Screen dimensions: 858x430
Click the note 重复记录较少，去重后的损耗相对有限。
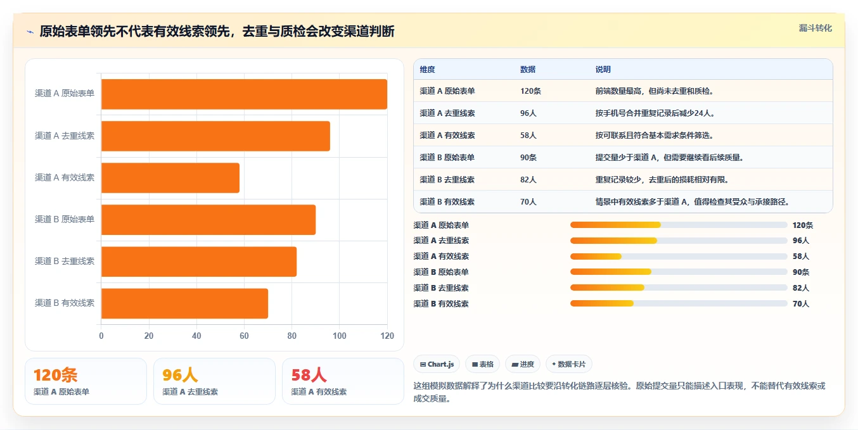[x=662, y=180]
